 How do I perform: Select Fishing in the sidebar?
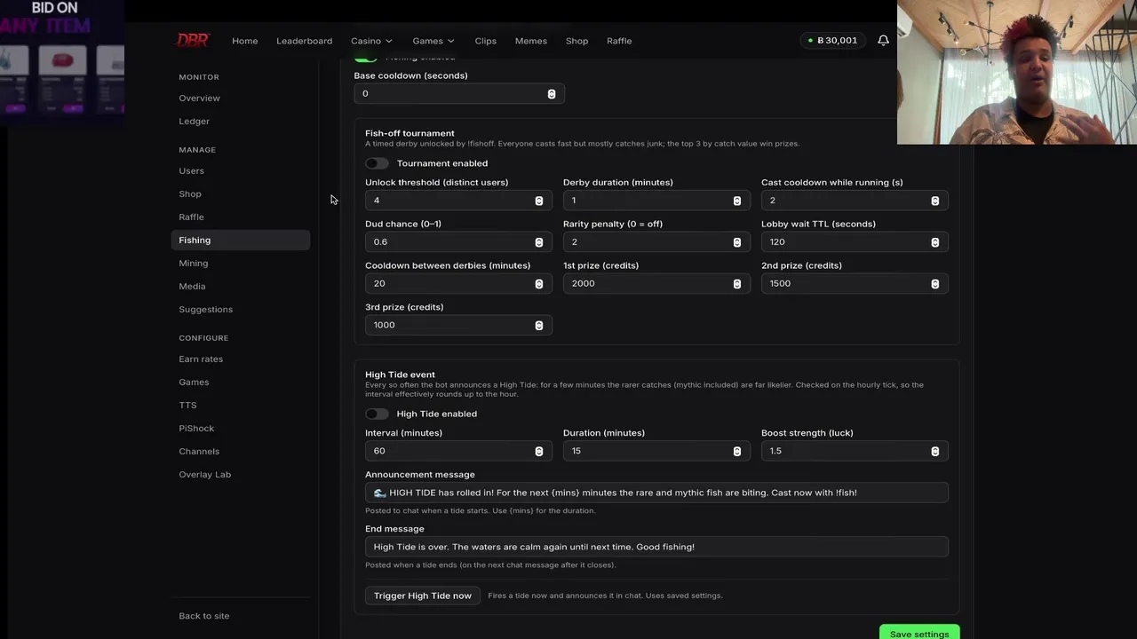240,240
